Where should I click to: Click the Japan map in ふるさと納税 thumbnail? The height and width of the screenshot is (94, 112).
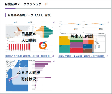point(17,76)
